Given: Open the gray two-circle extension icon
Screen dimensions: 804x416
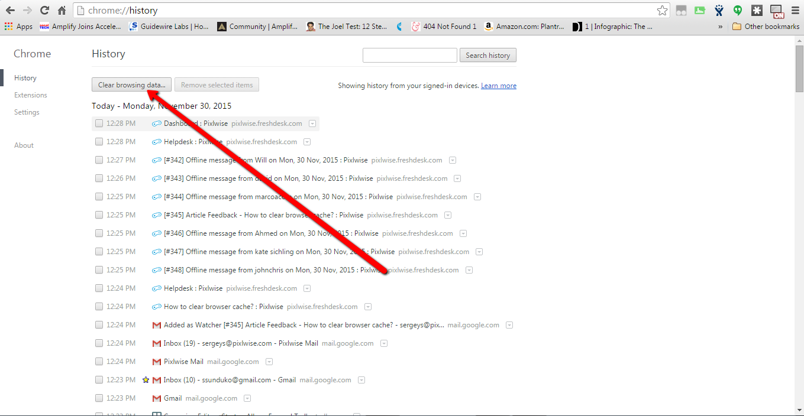Looking at the screenshot, I should [682, 11].
